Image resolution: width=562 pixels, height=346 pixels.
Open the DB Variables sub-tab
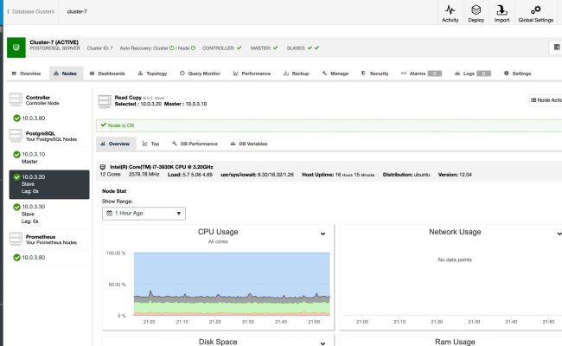(x=249, y=144)
